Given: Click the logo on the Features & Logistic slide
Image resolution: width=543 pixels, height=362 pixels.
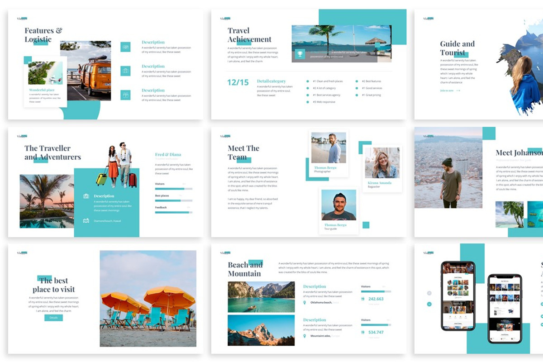Looking at the screenshot, I should click(x=22, y=19).
